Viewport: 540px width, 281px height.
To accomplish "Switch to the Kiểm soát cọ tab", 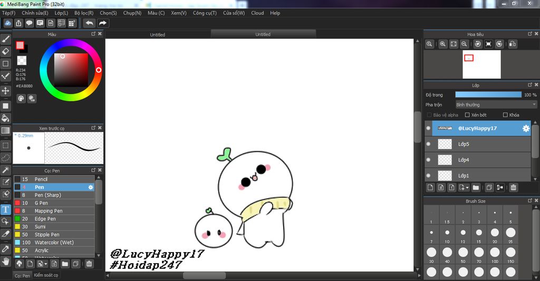I will pyautogui.click(x=46, y=275).
